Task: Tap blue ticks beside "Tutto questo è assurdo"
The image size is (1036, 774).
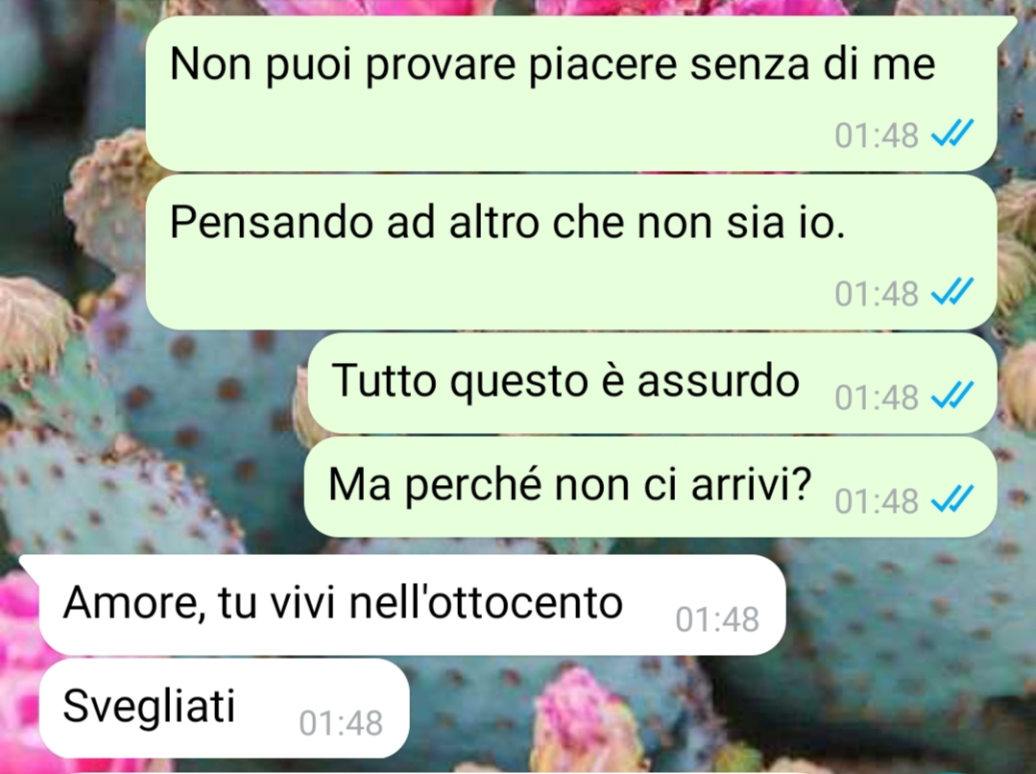Action: tap(952, 396)
